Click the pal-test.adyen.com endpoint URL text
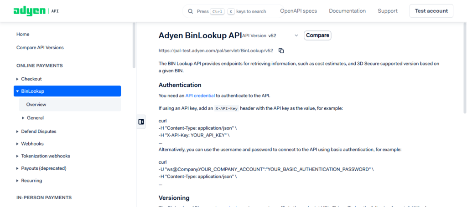 click(216, 50)
